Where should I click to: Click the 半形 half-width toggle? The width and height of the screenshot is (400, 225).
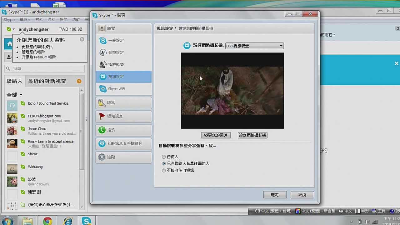(362, 211)
